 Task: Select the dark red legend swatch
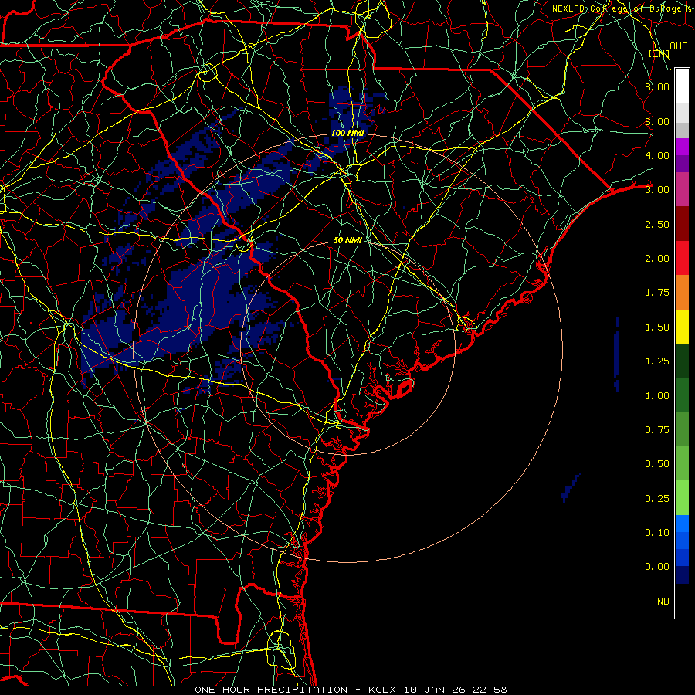pyautogui.click(x=682, y=224)
